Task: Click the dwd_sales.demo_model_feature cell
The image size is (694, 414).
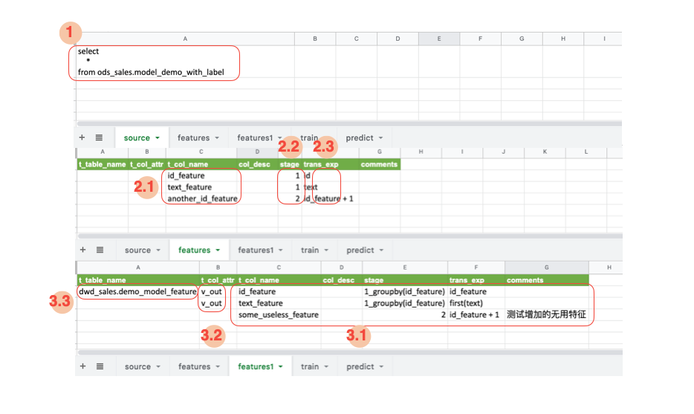Action: [137, 292]
